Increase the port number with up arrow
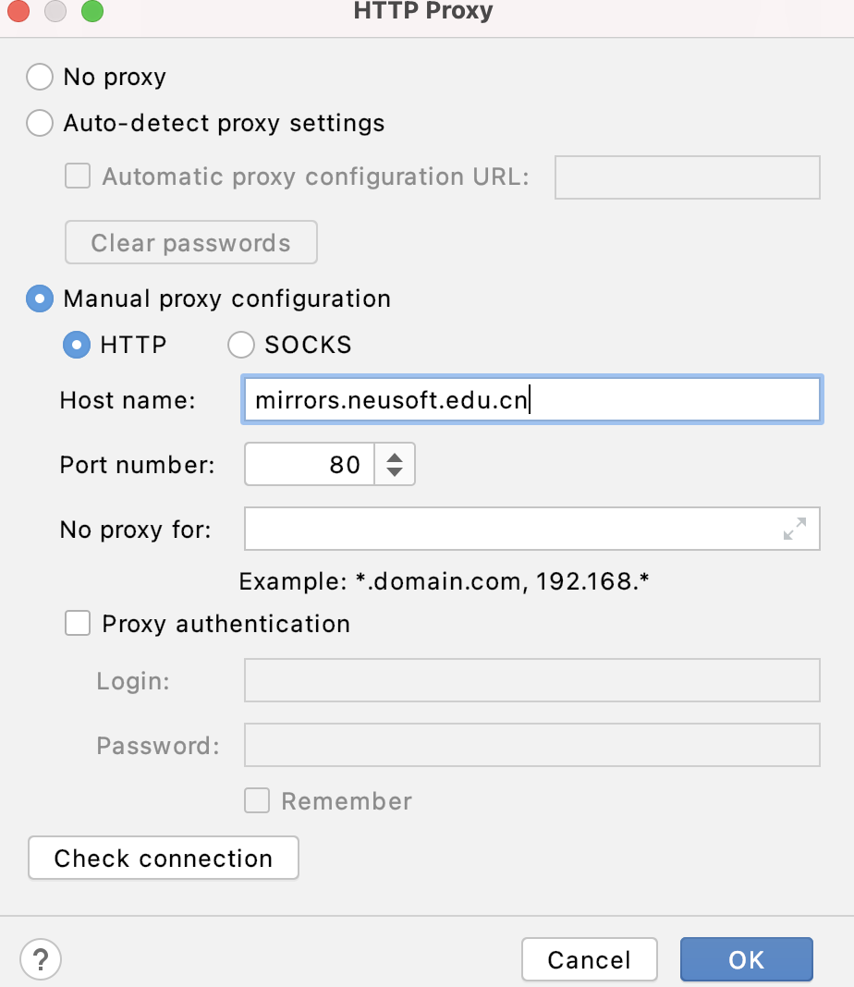The width and height of the screenshot is (854, 987). pyautogui.click(x=395, y=457)
